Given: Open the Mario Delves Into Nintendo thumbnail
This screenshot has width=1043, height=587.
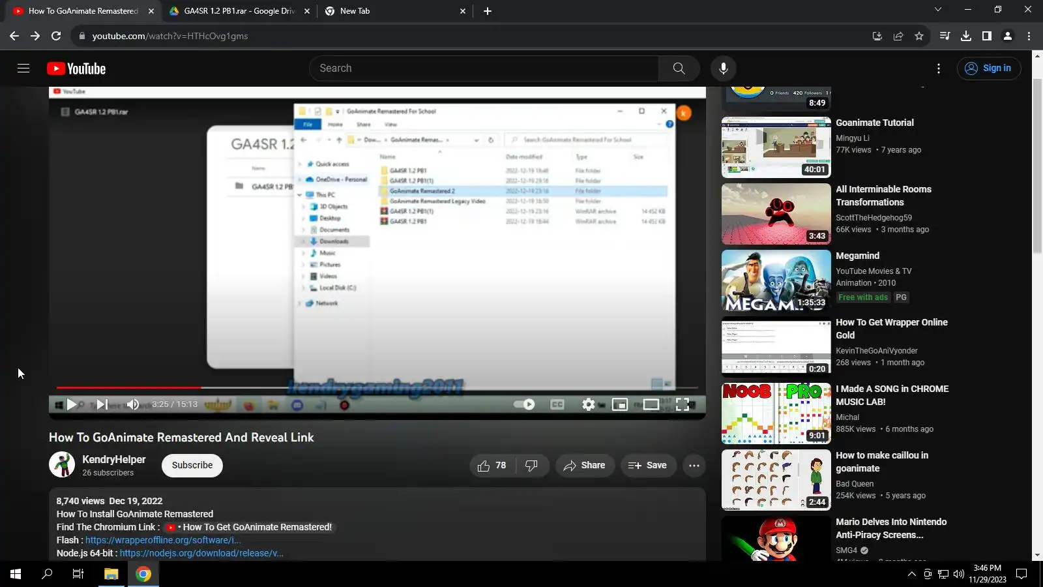Looking at the screenshot, I should coord(776,539).
